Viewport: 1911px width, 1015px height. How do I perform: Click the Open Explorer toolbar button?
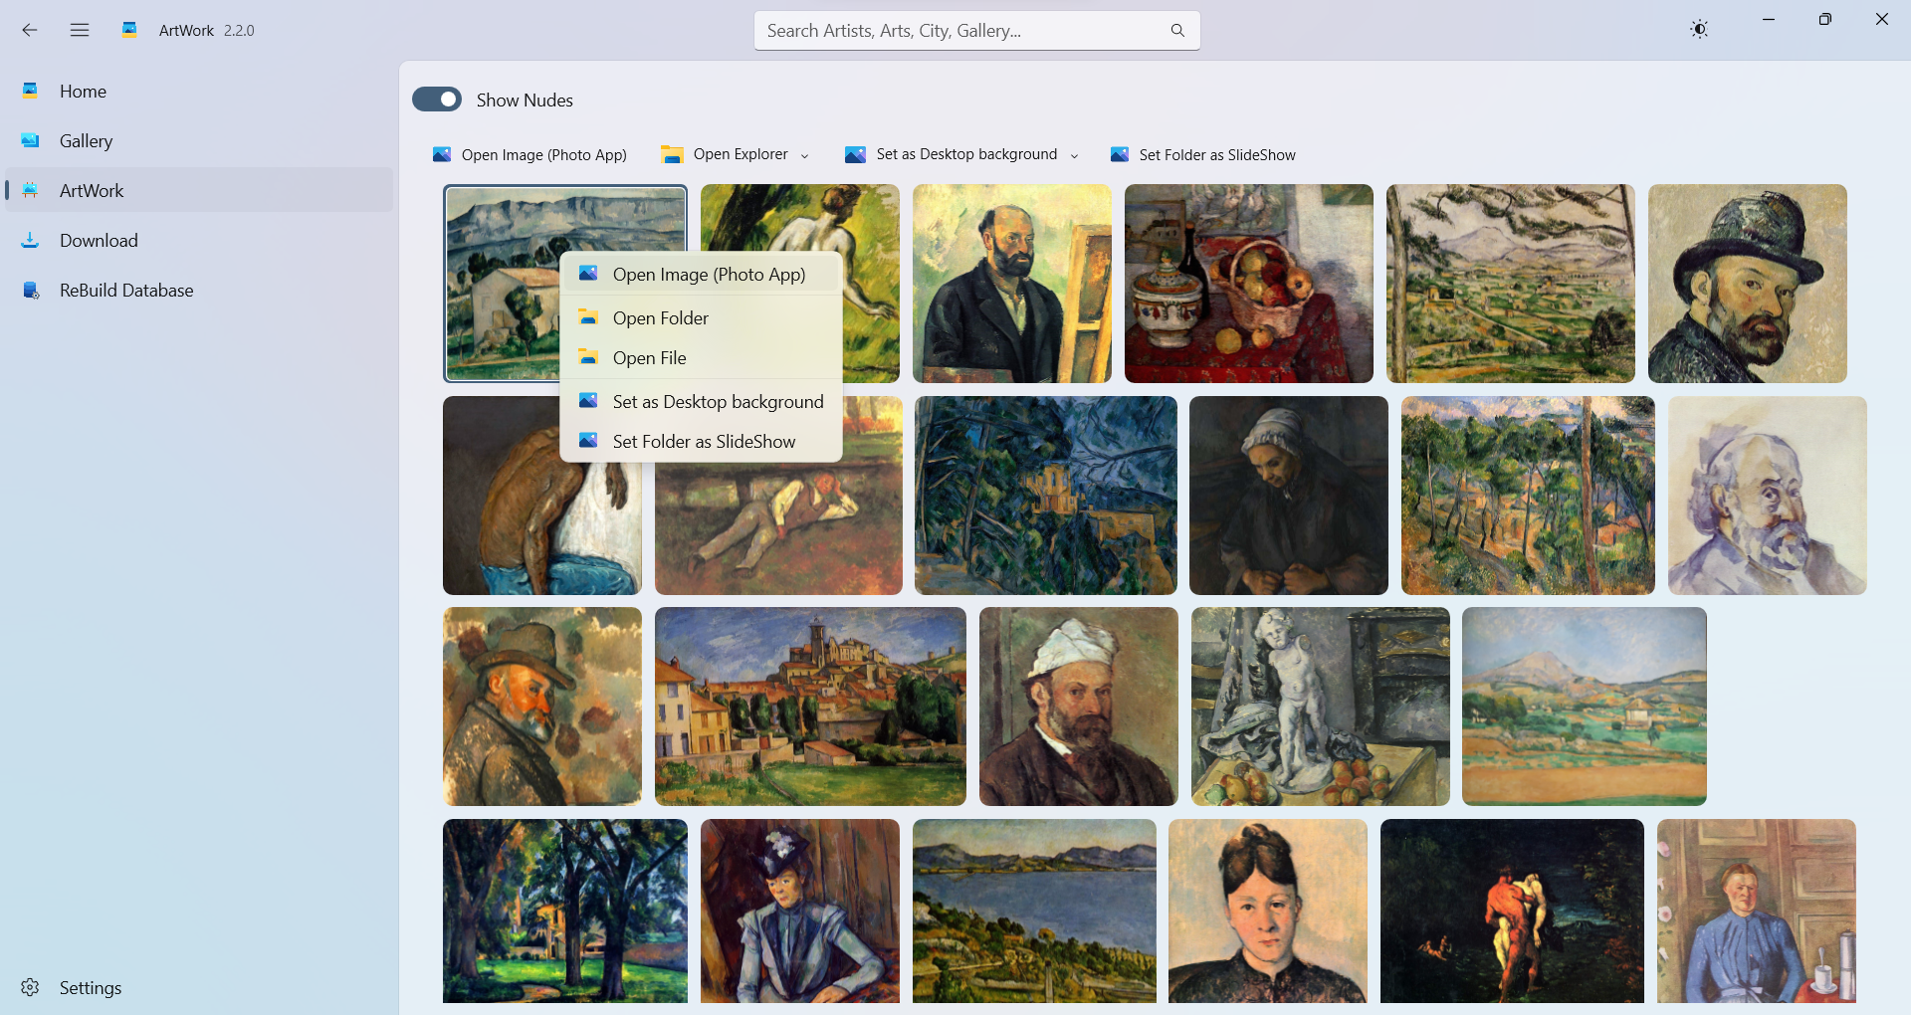(x=735, y=154)
